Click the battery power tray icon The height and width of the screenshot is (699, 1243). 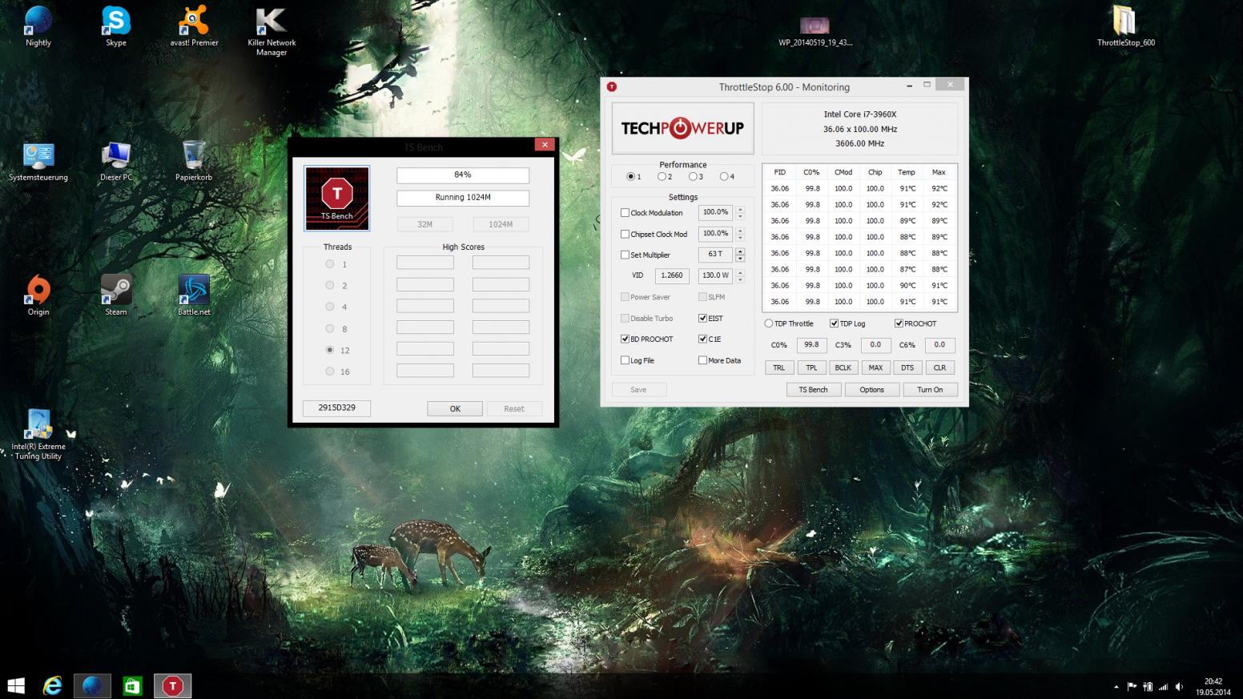click(x=1148, y=686)
